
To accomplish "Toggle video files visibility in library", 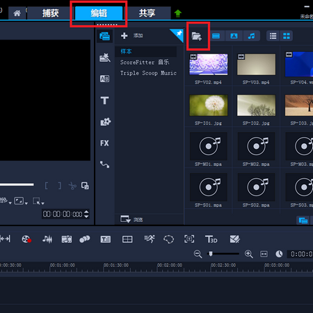I will 216,36.
